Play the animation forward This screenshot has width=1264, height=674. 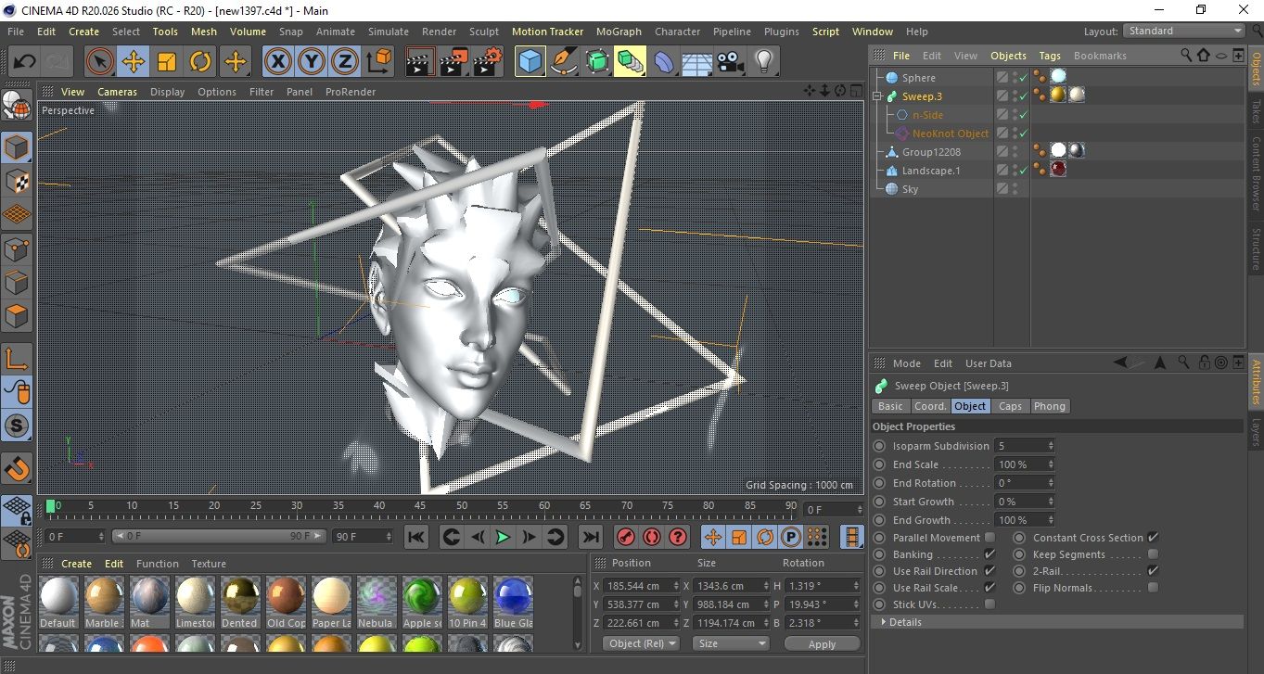pos(503,537)
